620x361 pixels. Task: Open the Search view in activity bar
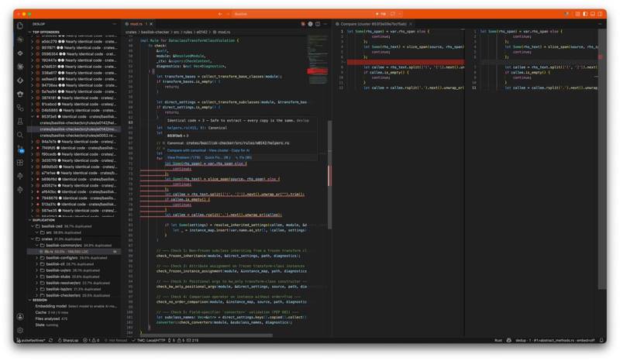coord(20,135)
